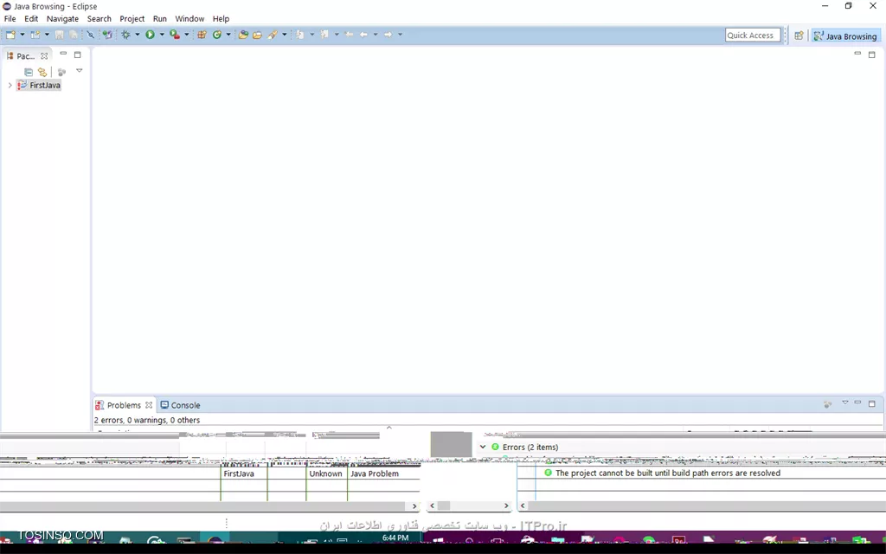Open the New wizard dropdown arrow
Viewport: 886px width, 554px height.
point(22,35)
